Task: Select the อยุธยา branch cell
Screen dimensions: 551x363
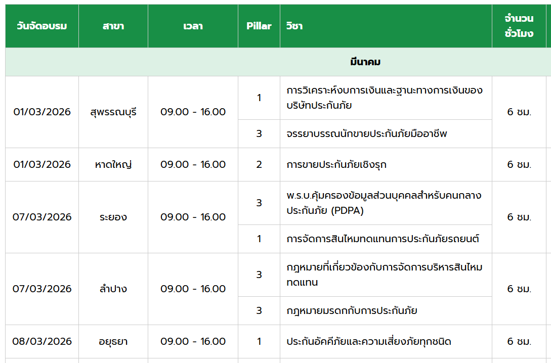Action: click(x=113, y=341)
